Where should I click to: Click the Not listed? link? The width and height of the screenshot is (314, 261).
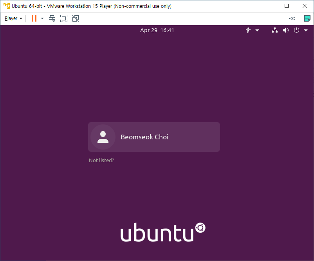pos(101,160)
